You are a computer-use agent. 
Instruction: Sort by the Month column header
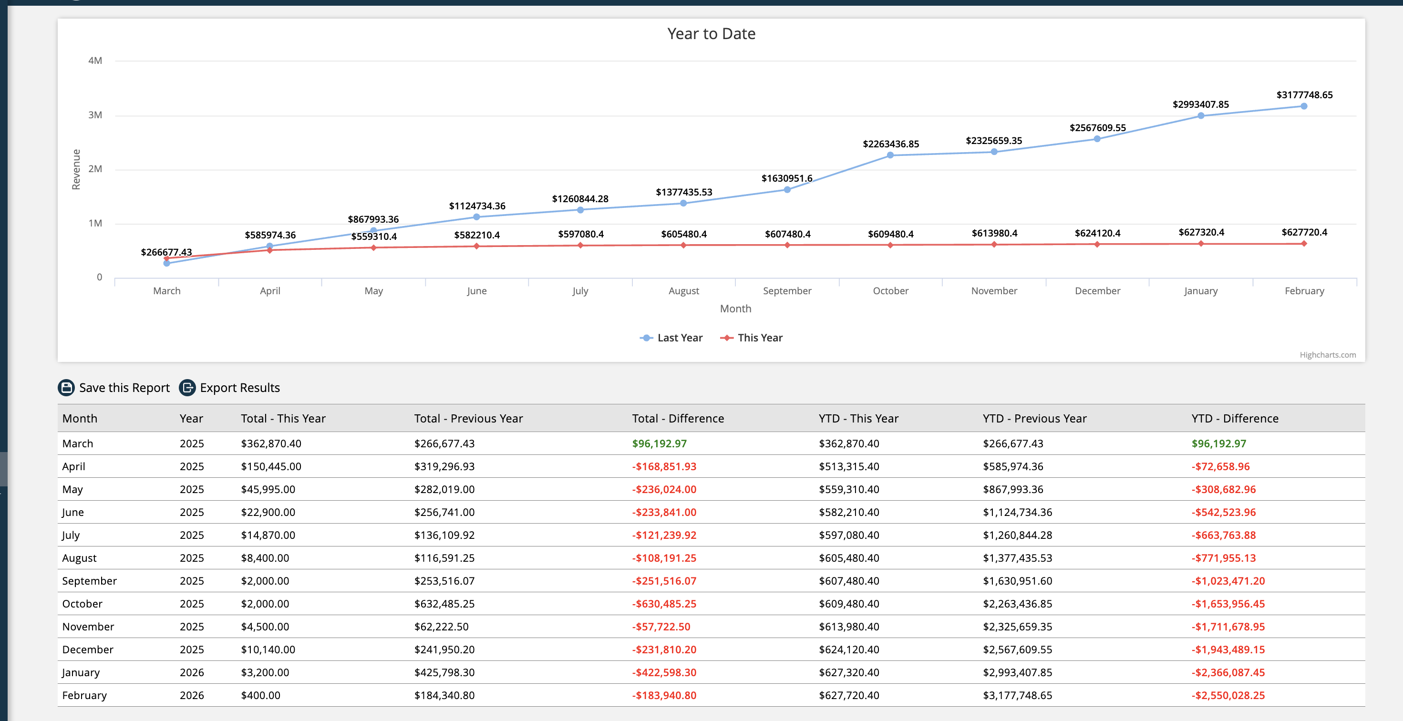(80, 418)
